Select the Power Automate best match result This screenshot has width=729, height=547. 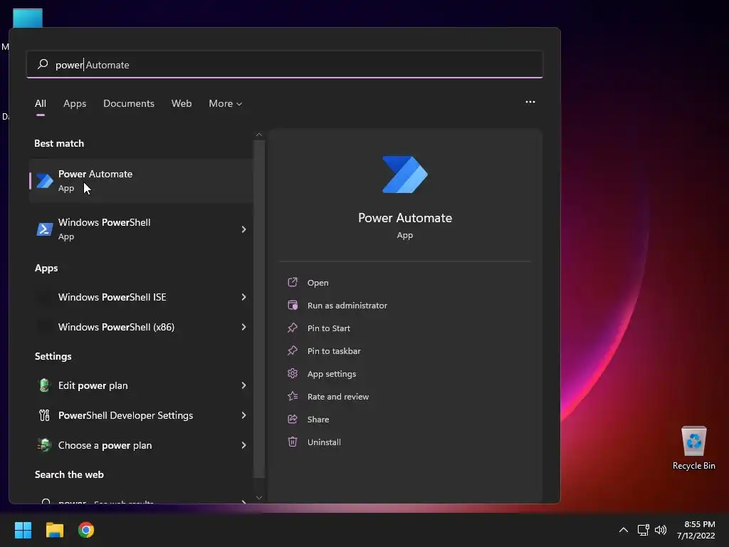tap(141, 180)
